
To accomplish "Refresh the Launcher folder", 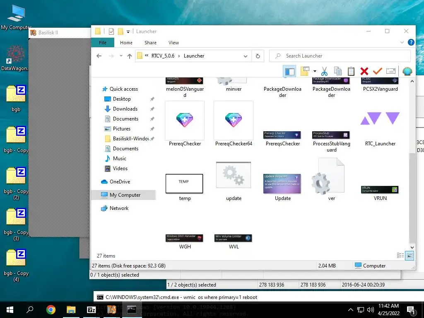I will click(x=258, y=56).
